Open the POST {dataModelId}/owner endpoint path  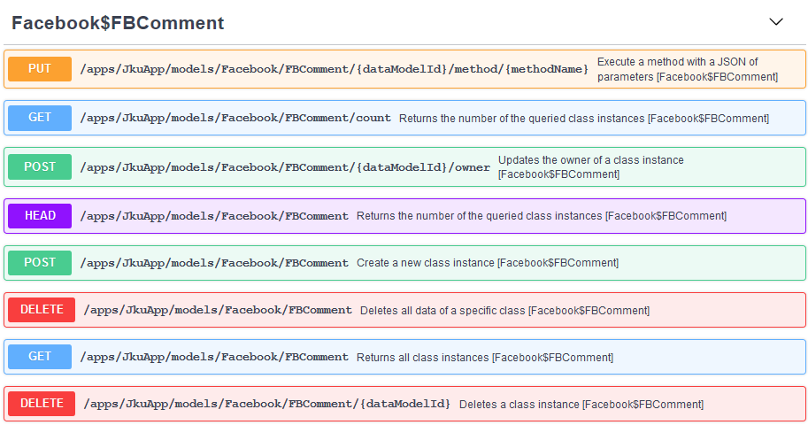pos(285,167)
